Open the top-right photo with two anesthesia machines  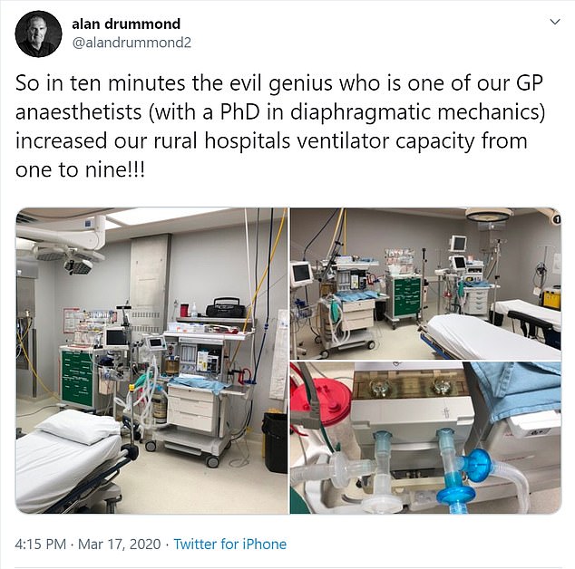coord(425,284)
